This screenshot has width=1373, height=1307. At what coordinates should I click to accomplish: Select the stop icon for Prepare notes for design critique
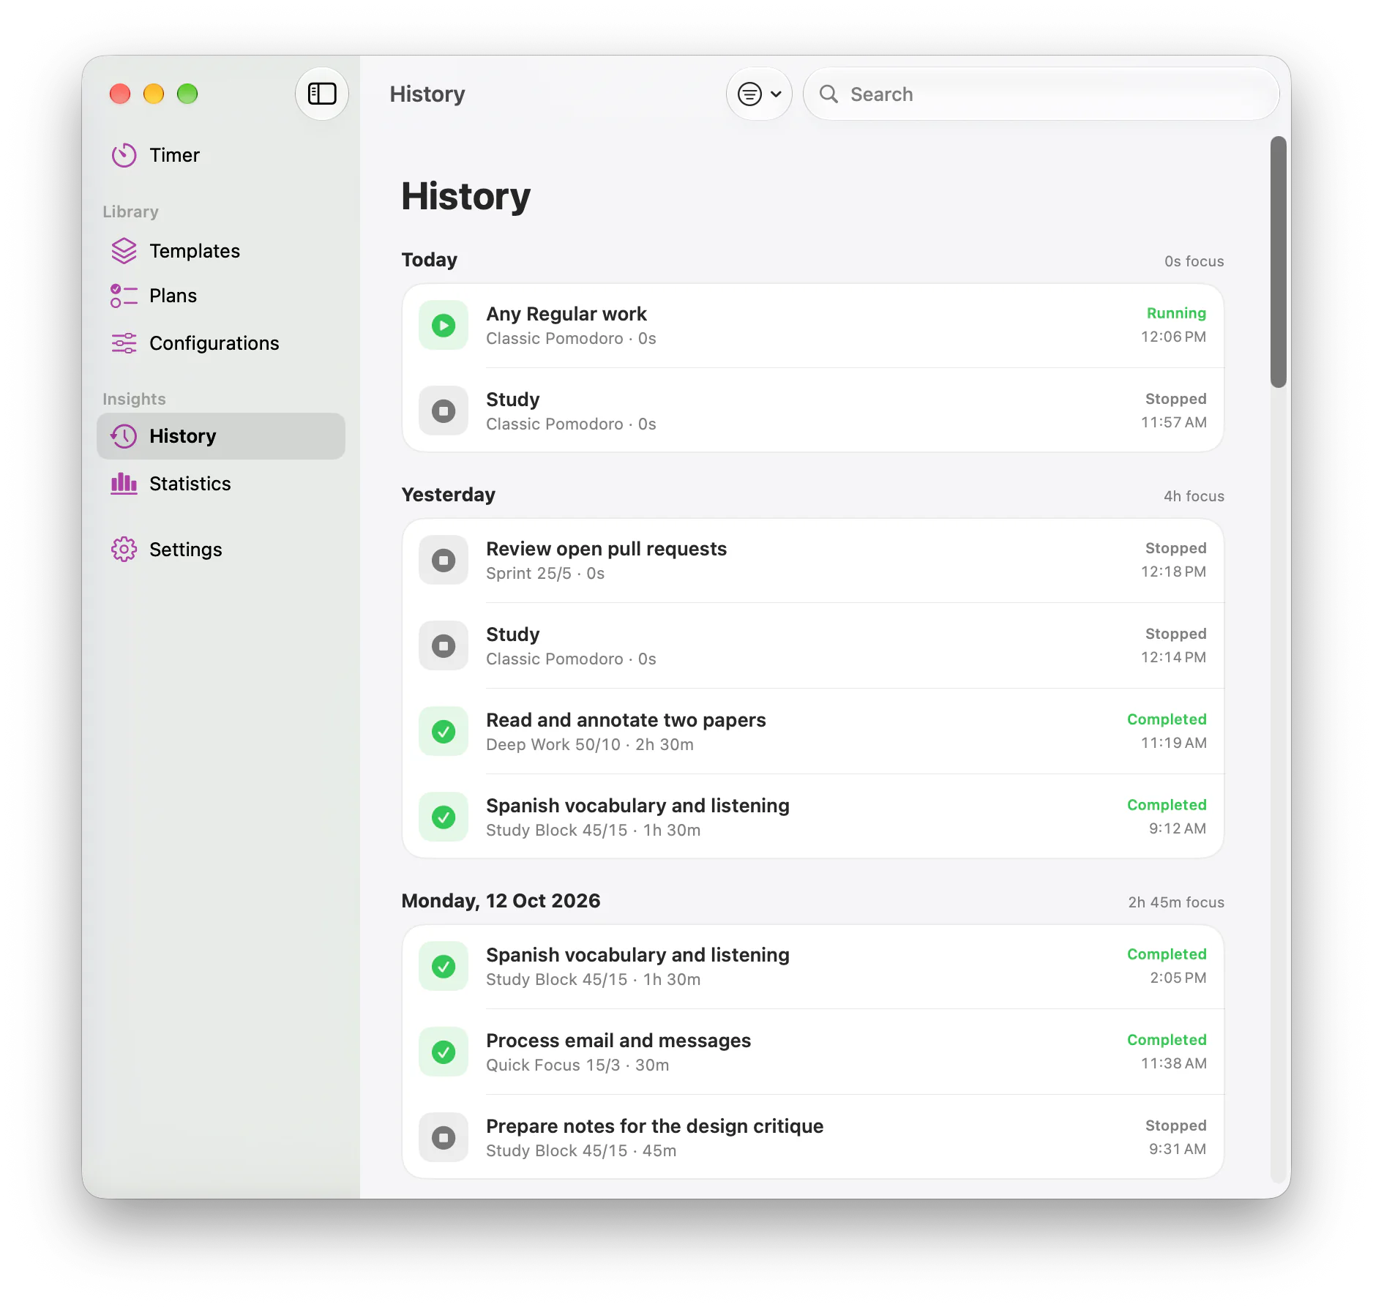(444, 1138)
